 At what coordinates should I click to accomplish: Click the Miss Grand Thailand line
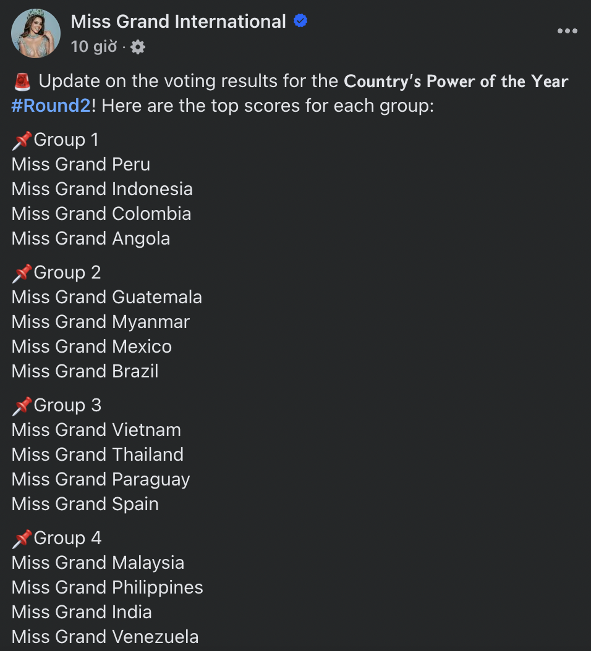[x=98, y=454]
